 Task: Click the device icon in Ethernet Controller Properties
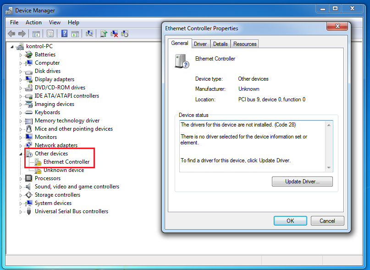(182, 61)
